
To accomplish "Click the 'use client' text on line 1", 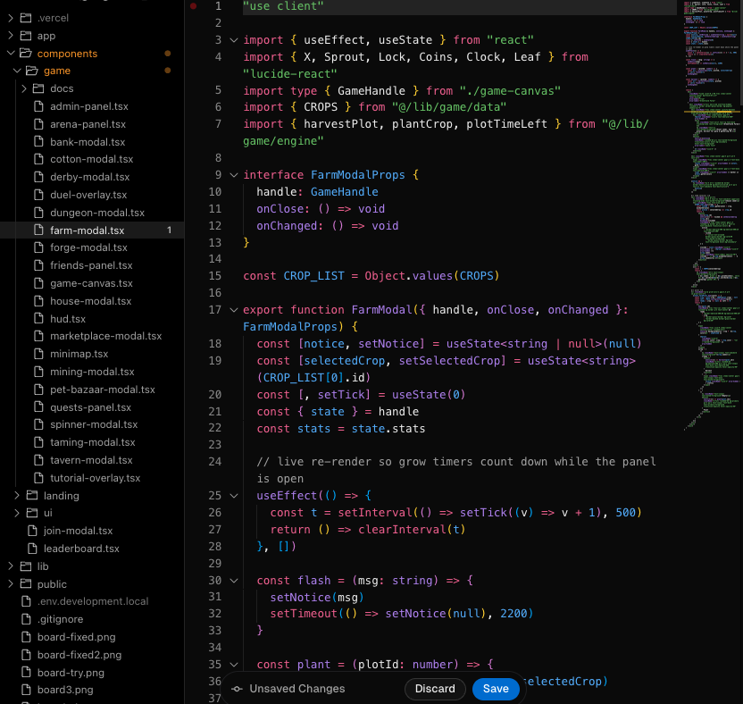I will (x=283, y=6).
